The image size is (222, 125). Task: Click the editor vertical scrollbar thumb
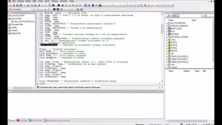pos(162,29)
